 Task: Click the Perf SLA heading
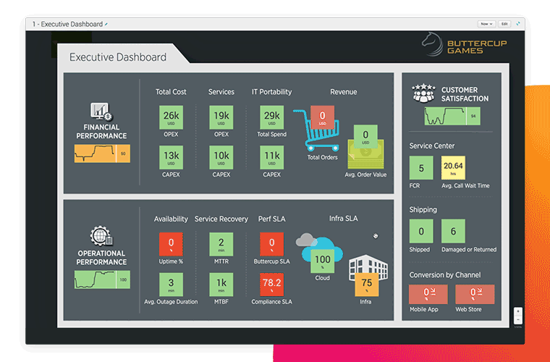coord(272,219)
